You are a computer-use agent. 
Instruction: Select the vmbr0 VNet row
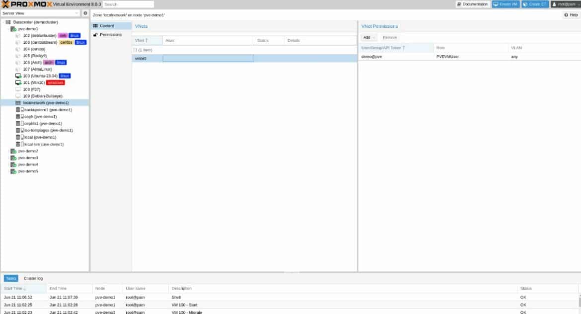244,58
